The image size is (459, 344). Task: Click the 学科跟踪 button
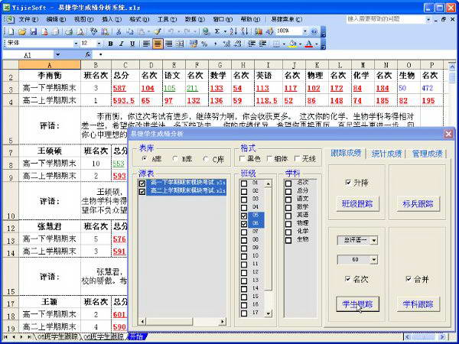(417, 304)
